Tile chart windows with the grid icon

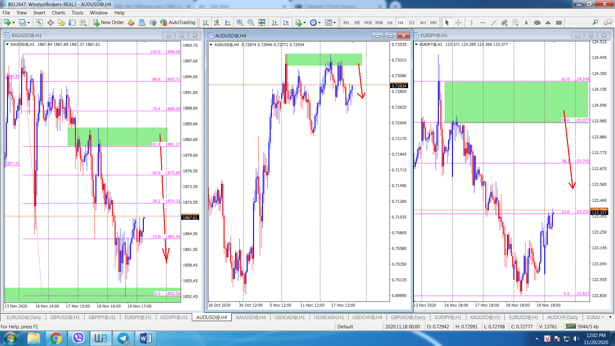tap(262, 22)
